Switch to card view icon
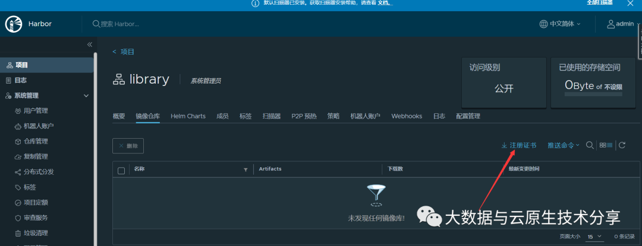Screen dimensions: 642x246 (x=602, y=145)
